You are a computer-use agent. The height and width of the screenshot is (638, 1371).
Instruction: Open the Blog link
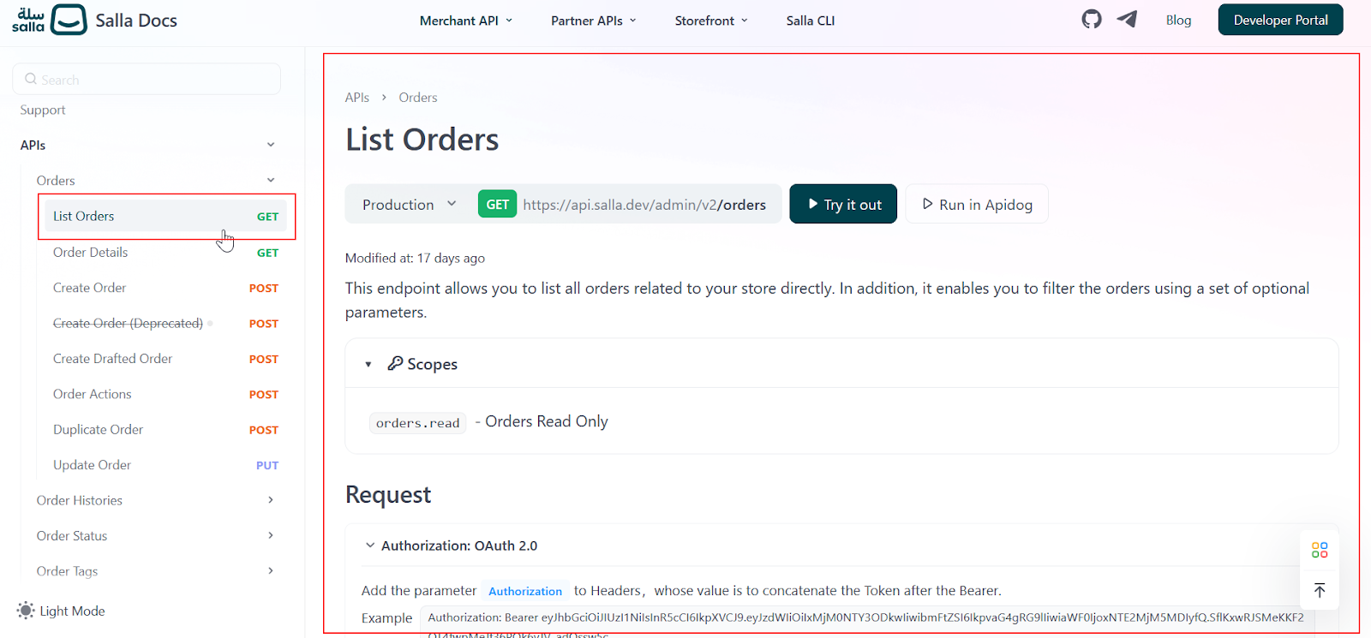[1178, 20]
